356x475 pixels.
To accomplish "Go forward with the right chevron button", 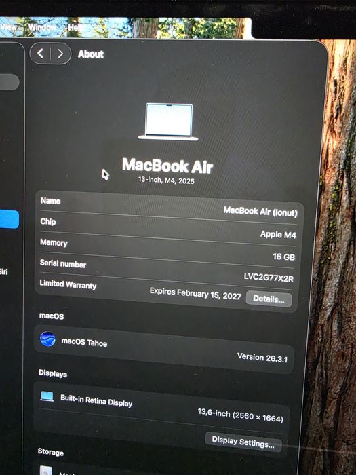I will [x=60, y=54].
